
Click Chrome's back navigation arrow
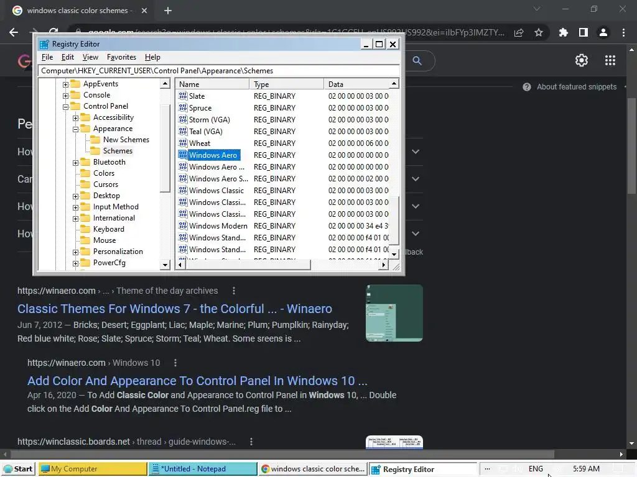click(x=14, y=32)
